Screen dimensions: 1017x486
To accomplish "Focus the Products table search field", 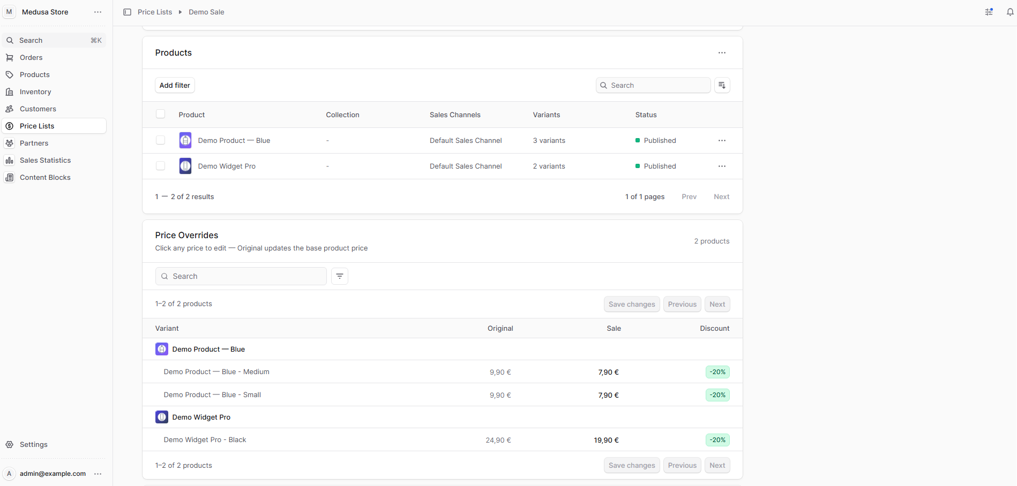I will coord(653,85).
